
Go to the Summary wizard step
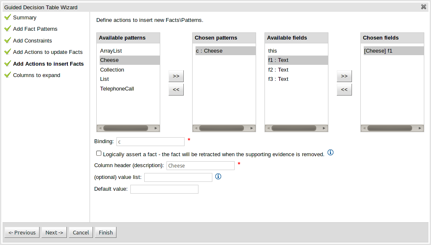24,18
